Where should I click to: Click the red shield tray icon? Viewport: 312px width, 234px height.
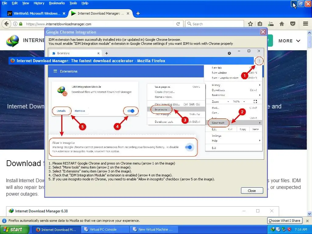click(x=289, y=229)
